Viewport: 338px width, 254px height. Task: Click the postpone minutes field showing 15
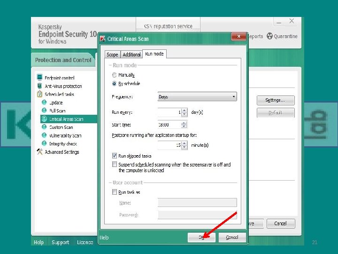(169, 145)
